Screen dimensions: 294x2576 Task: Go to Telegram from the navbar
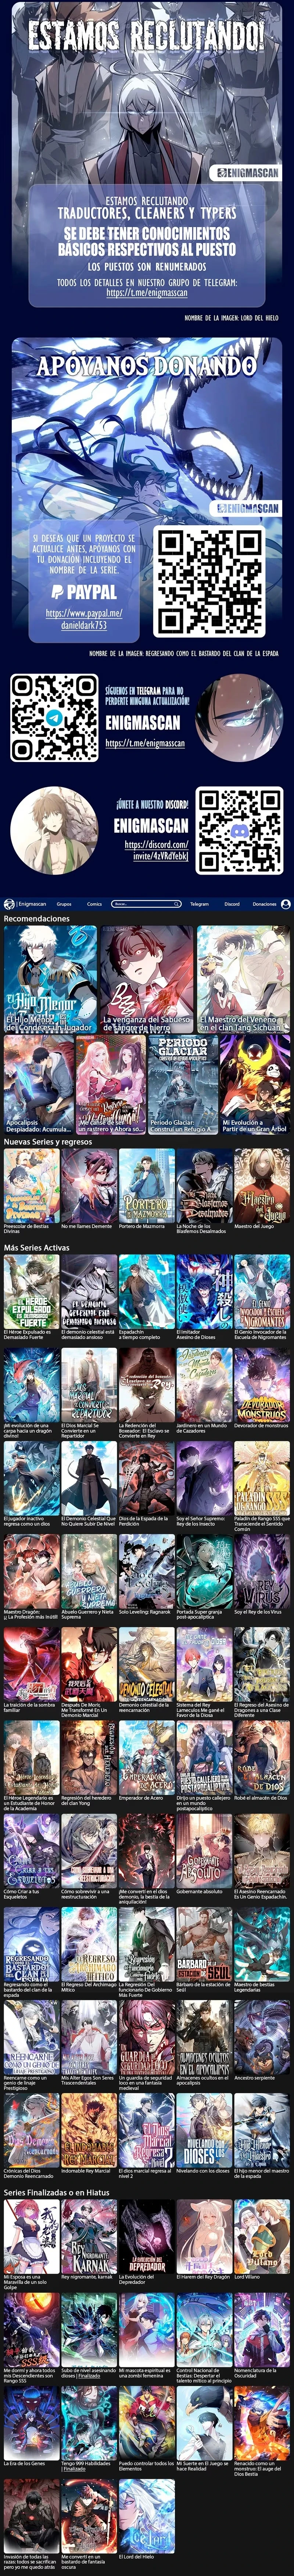click(199, 904)
